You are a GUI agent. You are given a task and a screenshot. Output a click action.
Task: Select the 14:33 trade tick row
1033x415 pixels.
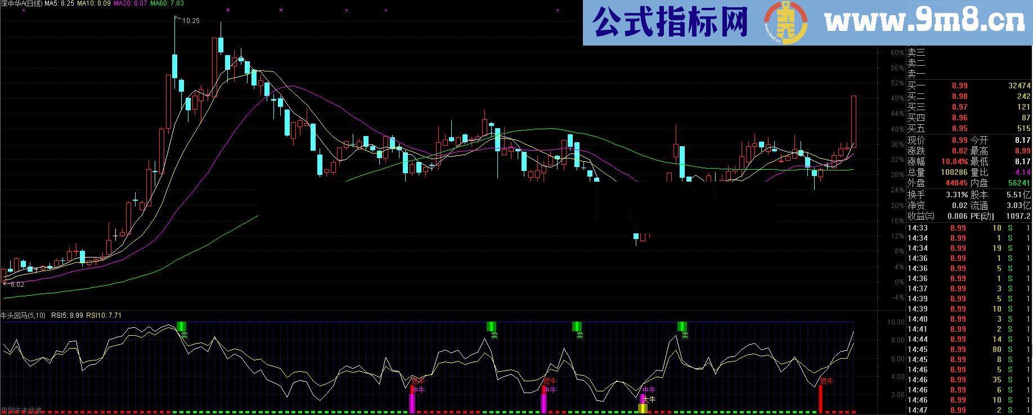(969, 228)
